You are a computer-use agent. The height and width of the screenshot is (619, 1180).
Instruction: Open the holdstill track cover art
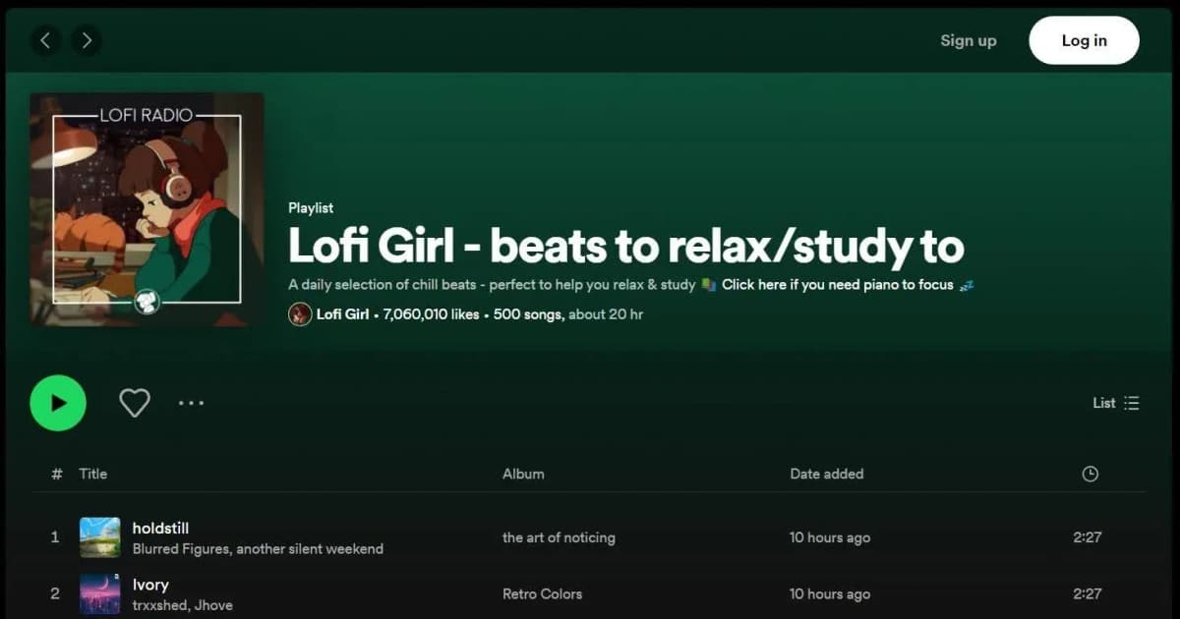click(100, 537)
